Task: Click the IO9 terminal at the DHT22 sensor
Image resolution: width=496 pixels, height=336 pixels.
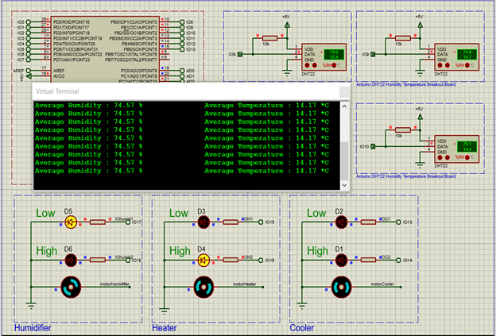Action: pyautogui.click(x=374, y=54)
